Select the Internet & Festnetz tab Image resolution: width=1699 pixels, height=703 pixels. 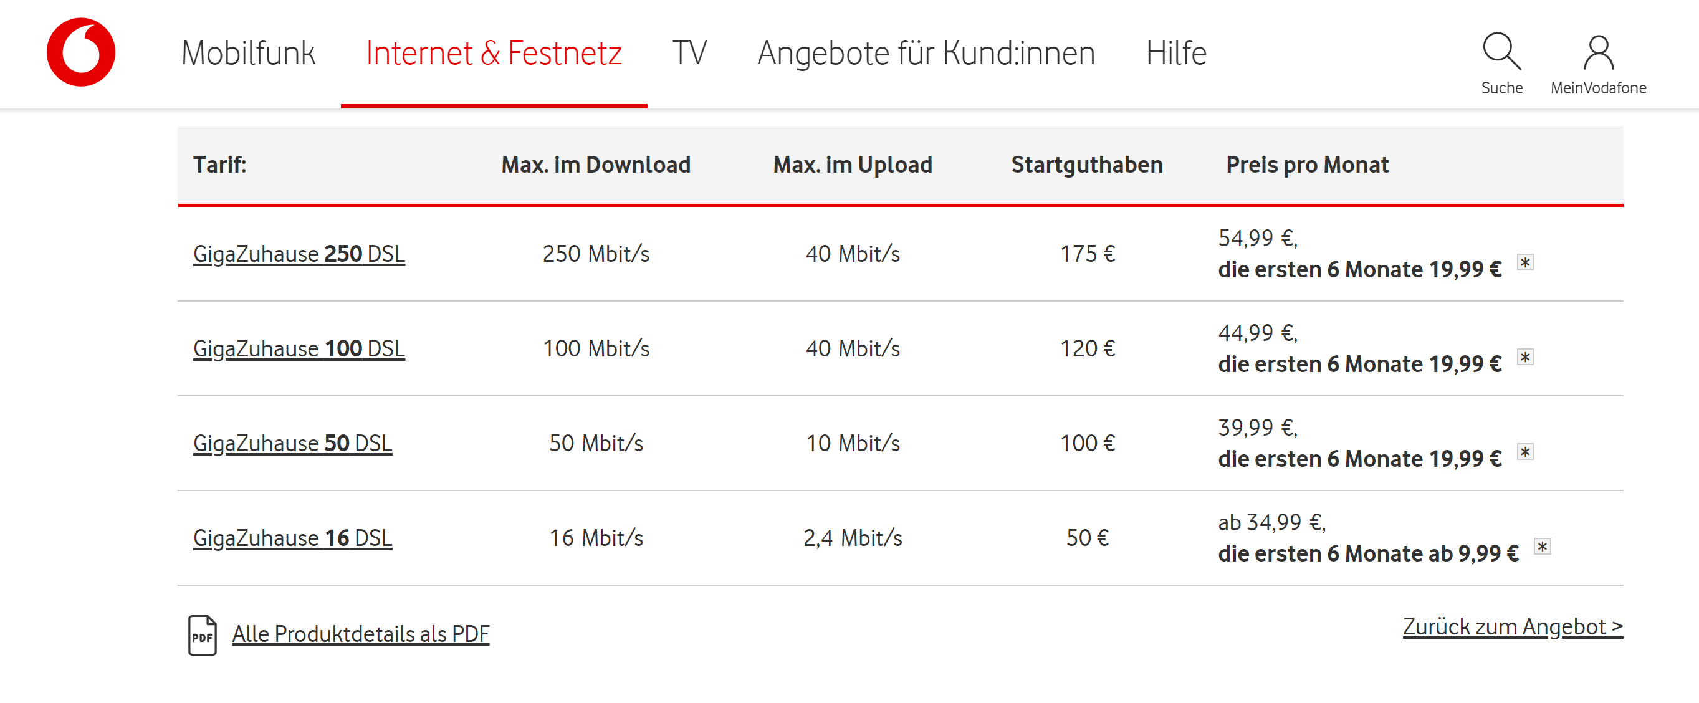pos(495,53)
